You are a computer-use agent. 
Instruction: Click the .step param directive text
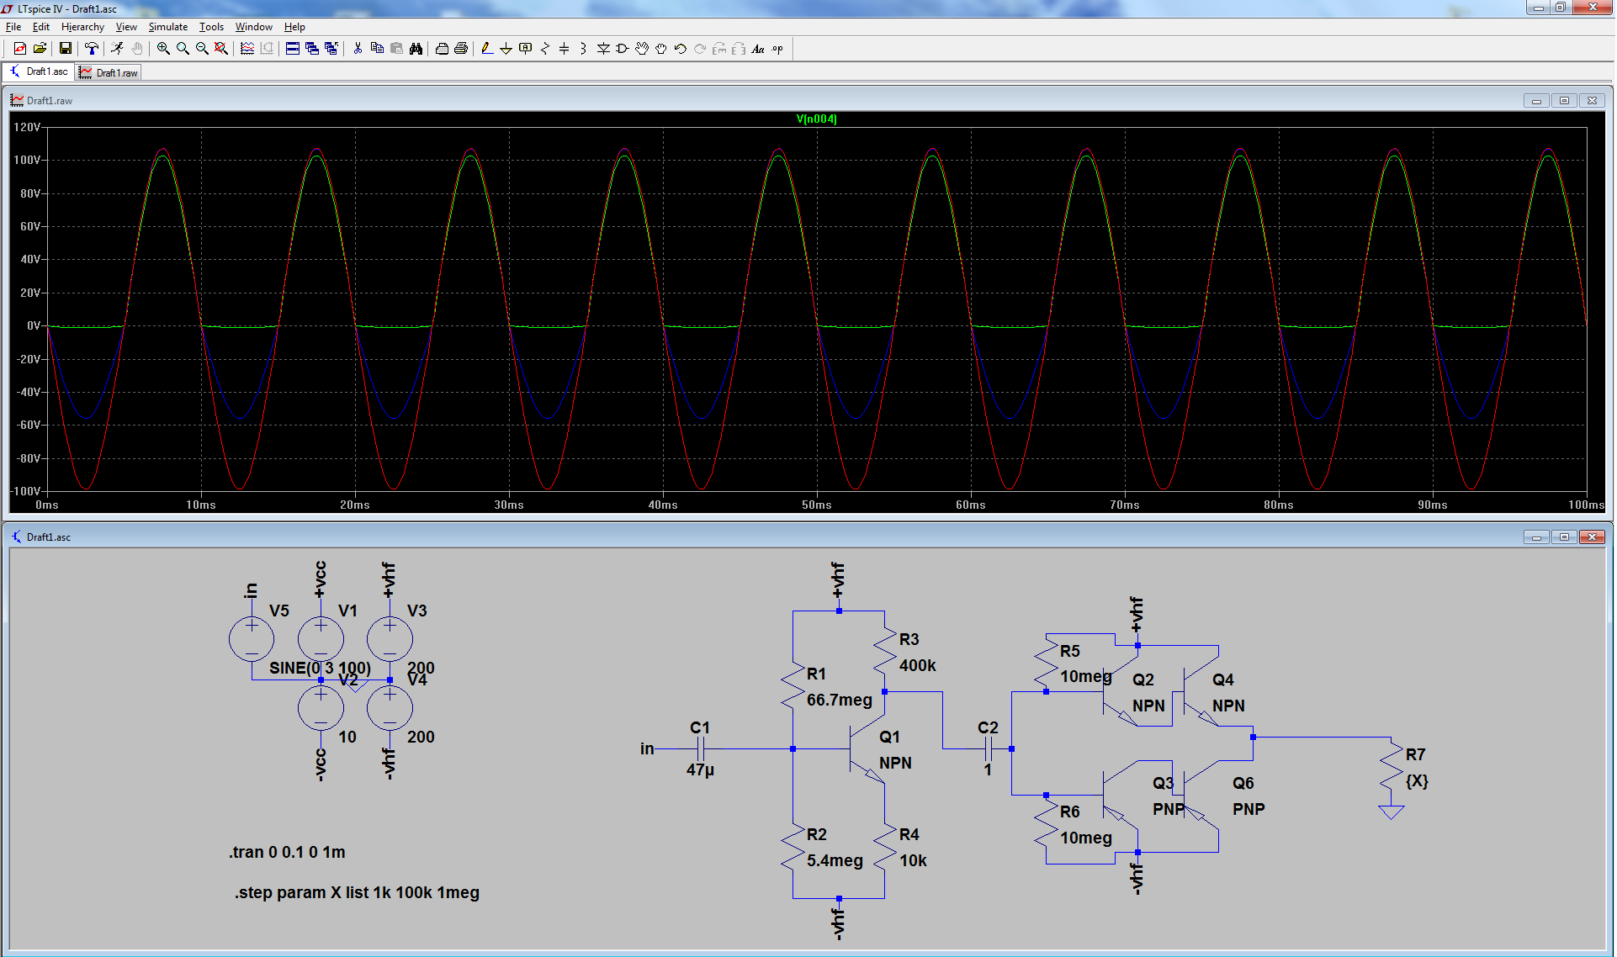pyautogui.click(x=357, y=893)
